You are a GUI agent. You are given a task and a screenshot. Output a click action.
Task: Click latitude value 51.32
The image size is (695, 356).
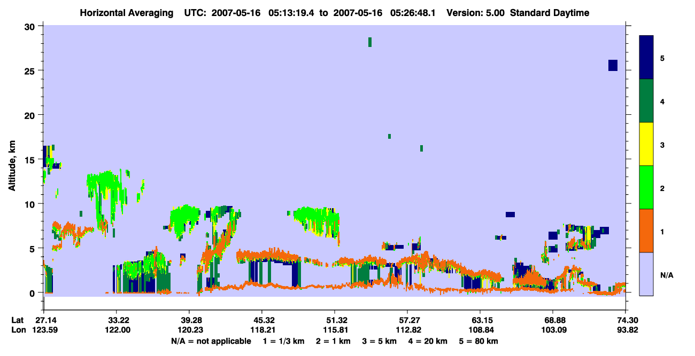[334, 320]
